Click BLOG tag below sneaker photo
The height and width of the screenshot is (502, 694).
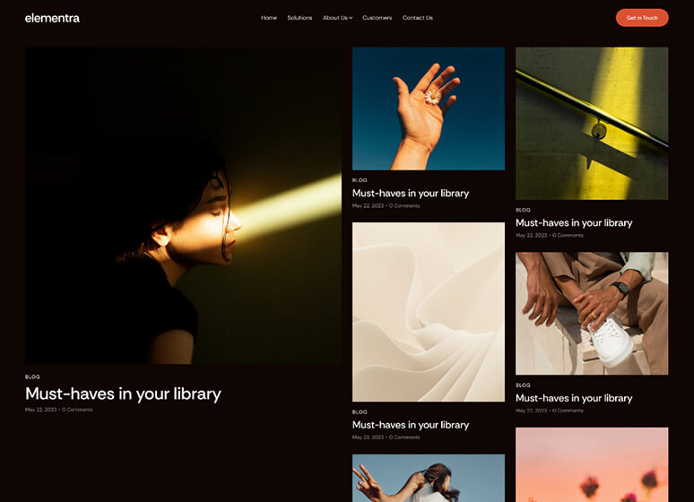[x=523, y=385]
